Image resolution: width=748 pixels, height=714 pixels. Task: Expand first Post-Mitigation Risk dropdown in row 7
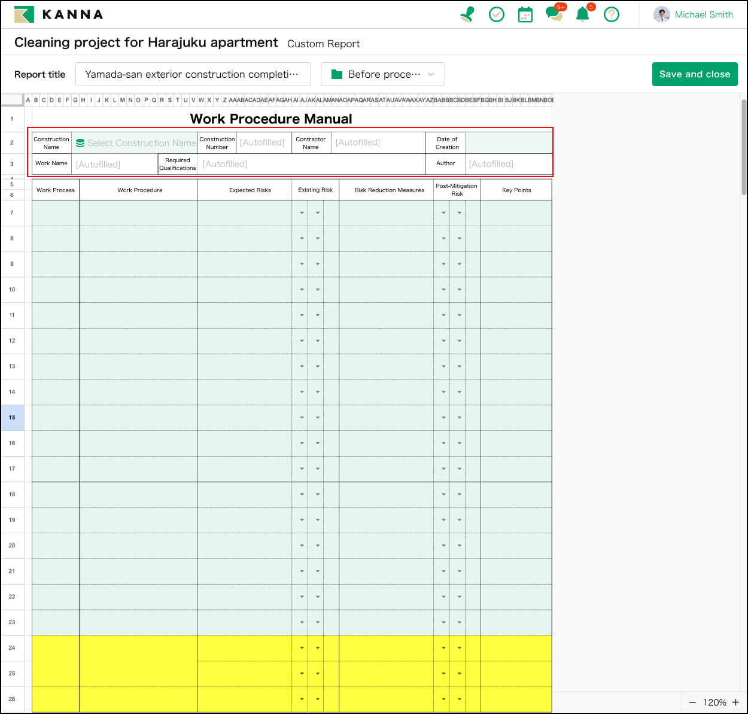pyautogui.click(x=443, y=213)
